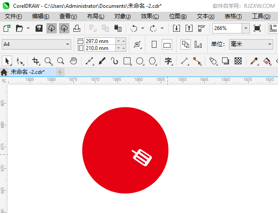Increase page width with up stepper

coord(124,41)
